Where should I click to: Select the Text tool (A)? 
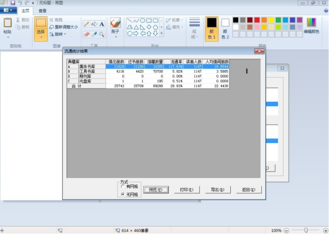[x=102, y=24]
